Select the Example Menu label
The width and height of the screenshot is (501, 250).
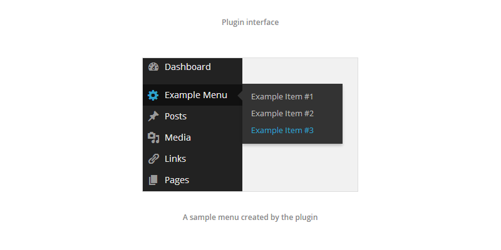(195, 96)
